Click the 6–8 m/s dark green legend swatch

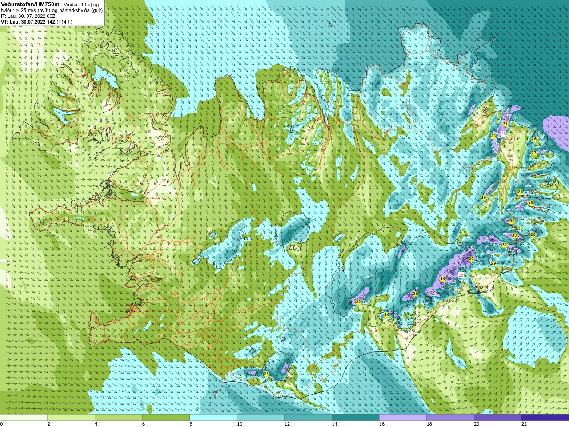pyautogui.click(x=166, y=417)
